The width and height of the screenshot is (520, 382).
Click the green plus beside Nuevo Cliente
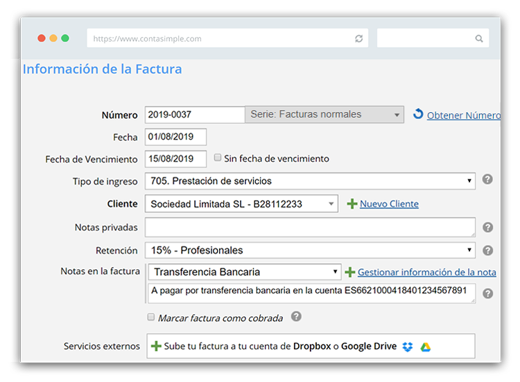pos(352,204)
